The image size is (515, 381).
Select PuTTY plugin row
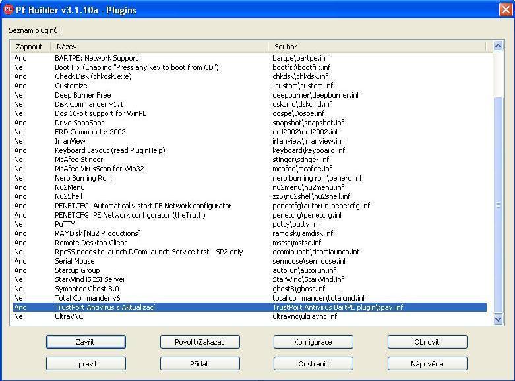click(x=250, y=224)
